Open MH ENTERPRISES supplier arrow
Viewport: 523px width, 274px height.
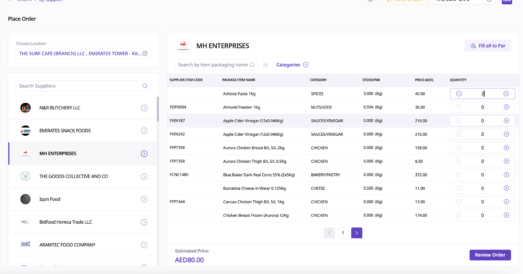click(144, 154)
